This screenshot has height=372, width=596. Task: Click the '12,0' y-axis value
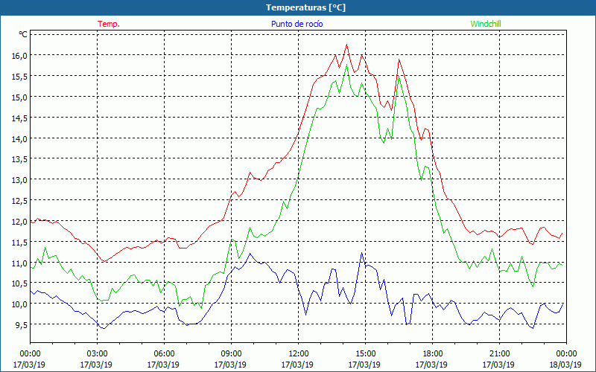[x=19, y=221]
